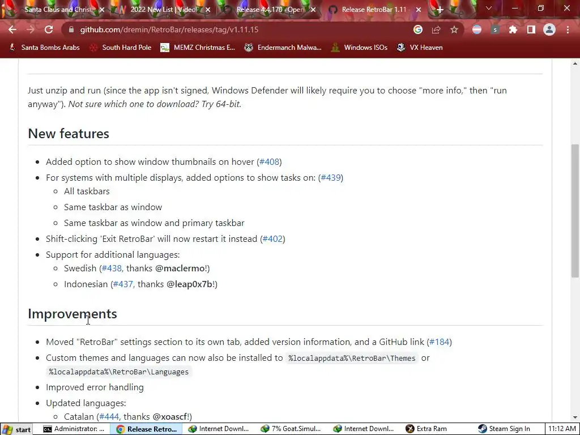This screenshot has height=435, width=580.
Task: Open the @leap0x7b user mention
Action: click(x=189, y=284)
